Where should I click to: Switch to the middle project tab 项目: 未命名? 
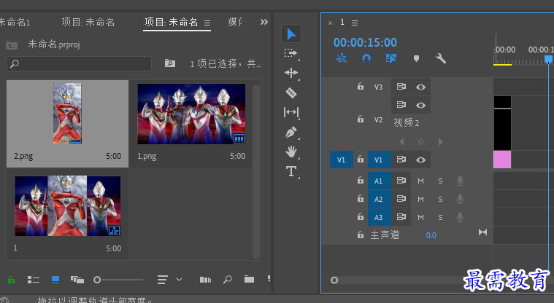click(88, 23)
